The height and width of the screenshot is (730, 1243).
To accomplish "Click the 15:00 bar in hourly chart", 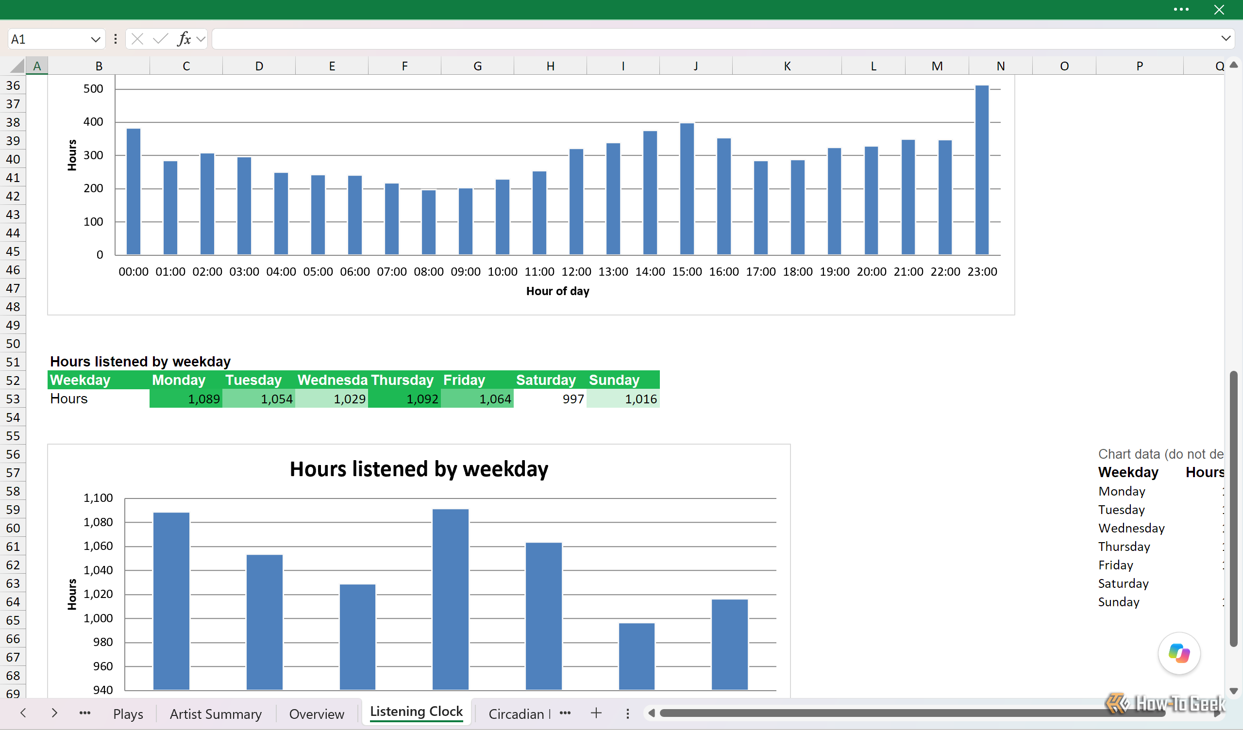I will (x=687, y=189).
